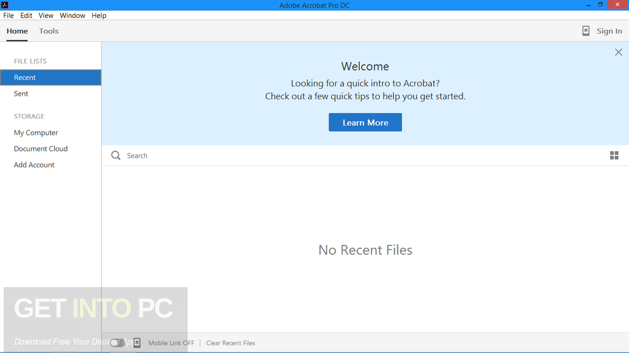The width and height of the screenshot is (629, 353).
Task: Switch to the Home tab
Action: point(17,31)
